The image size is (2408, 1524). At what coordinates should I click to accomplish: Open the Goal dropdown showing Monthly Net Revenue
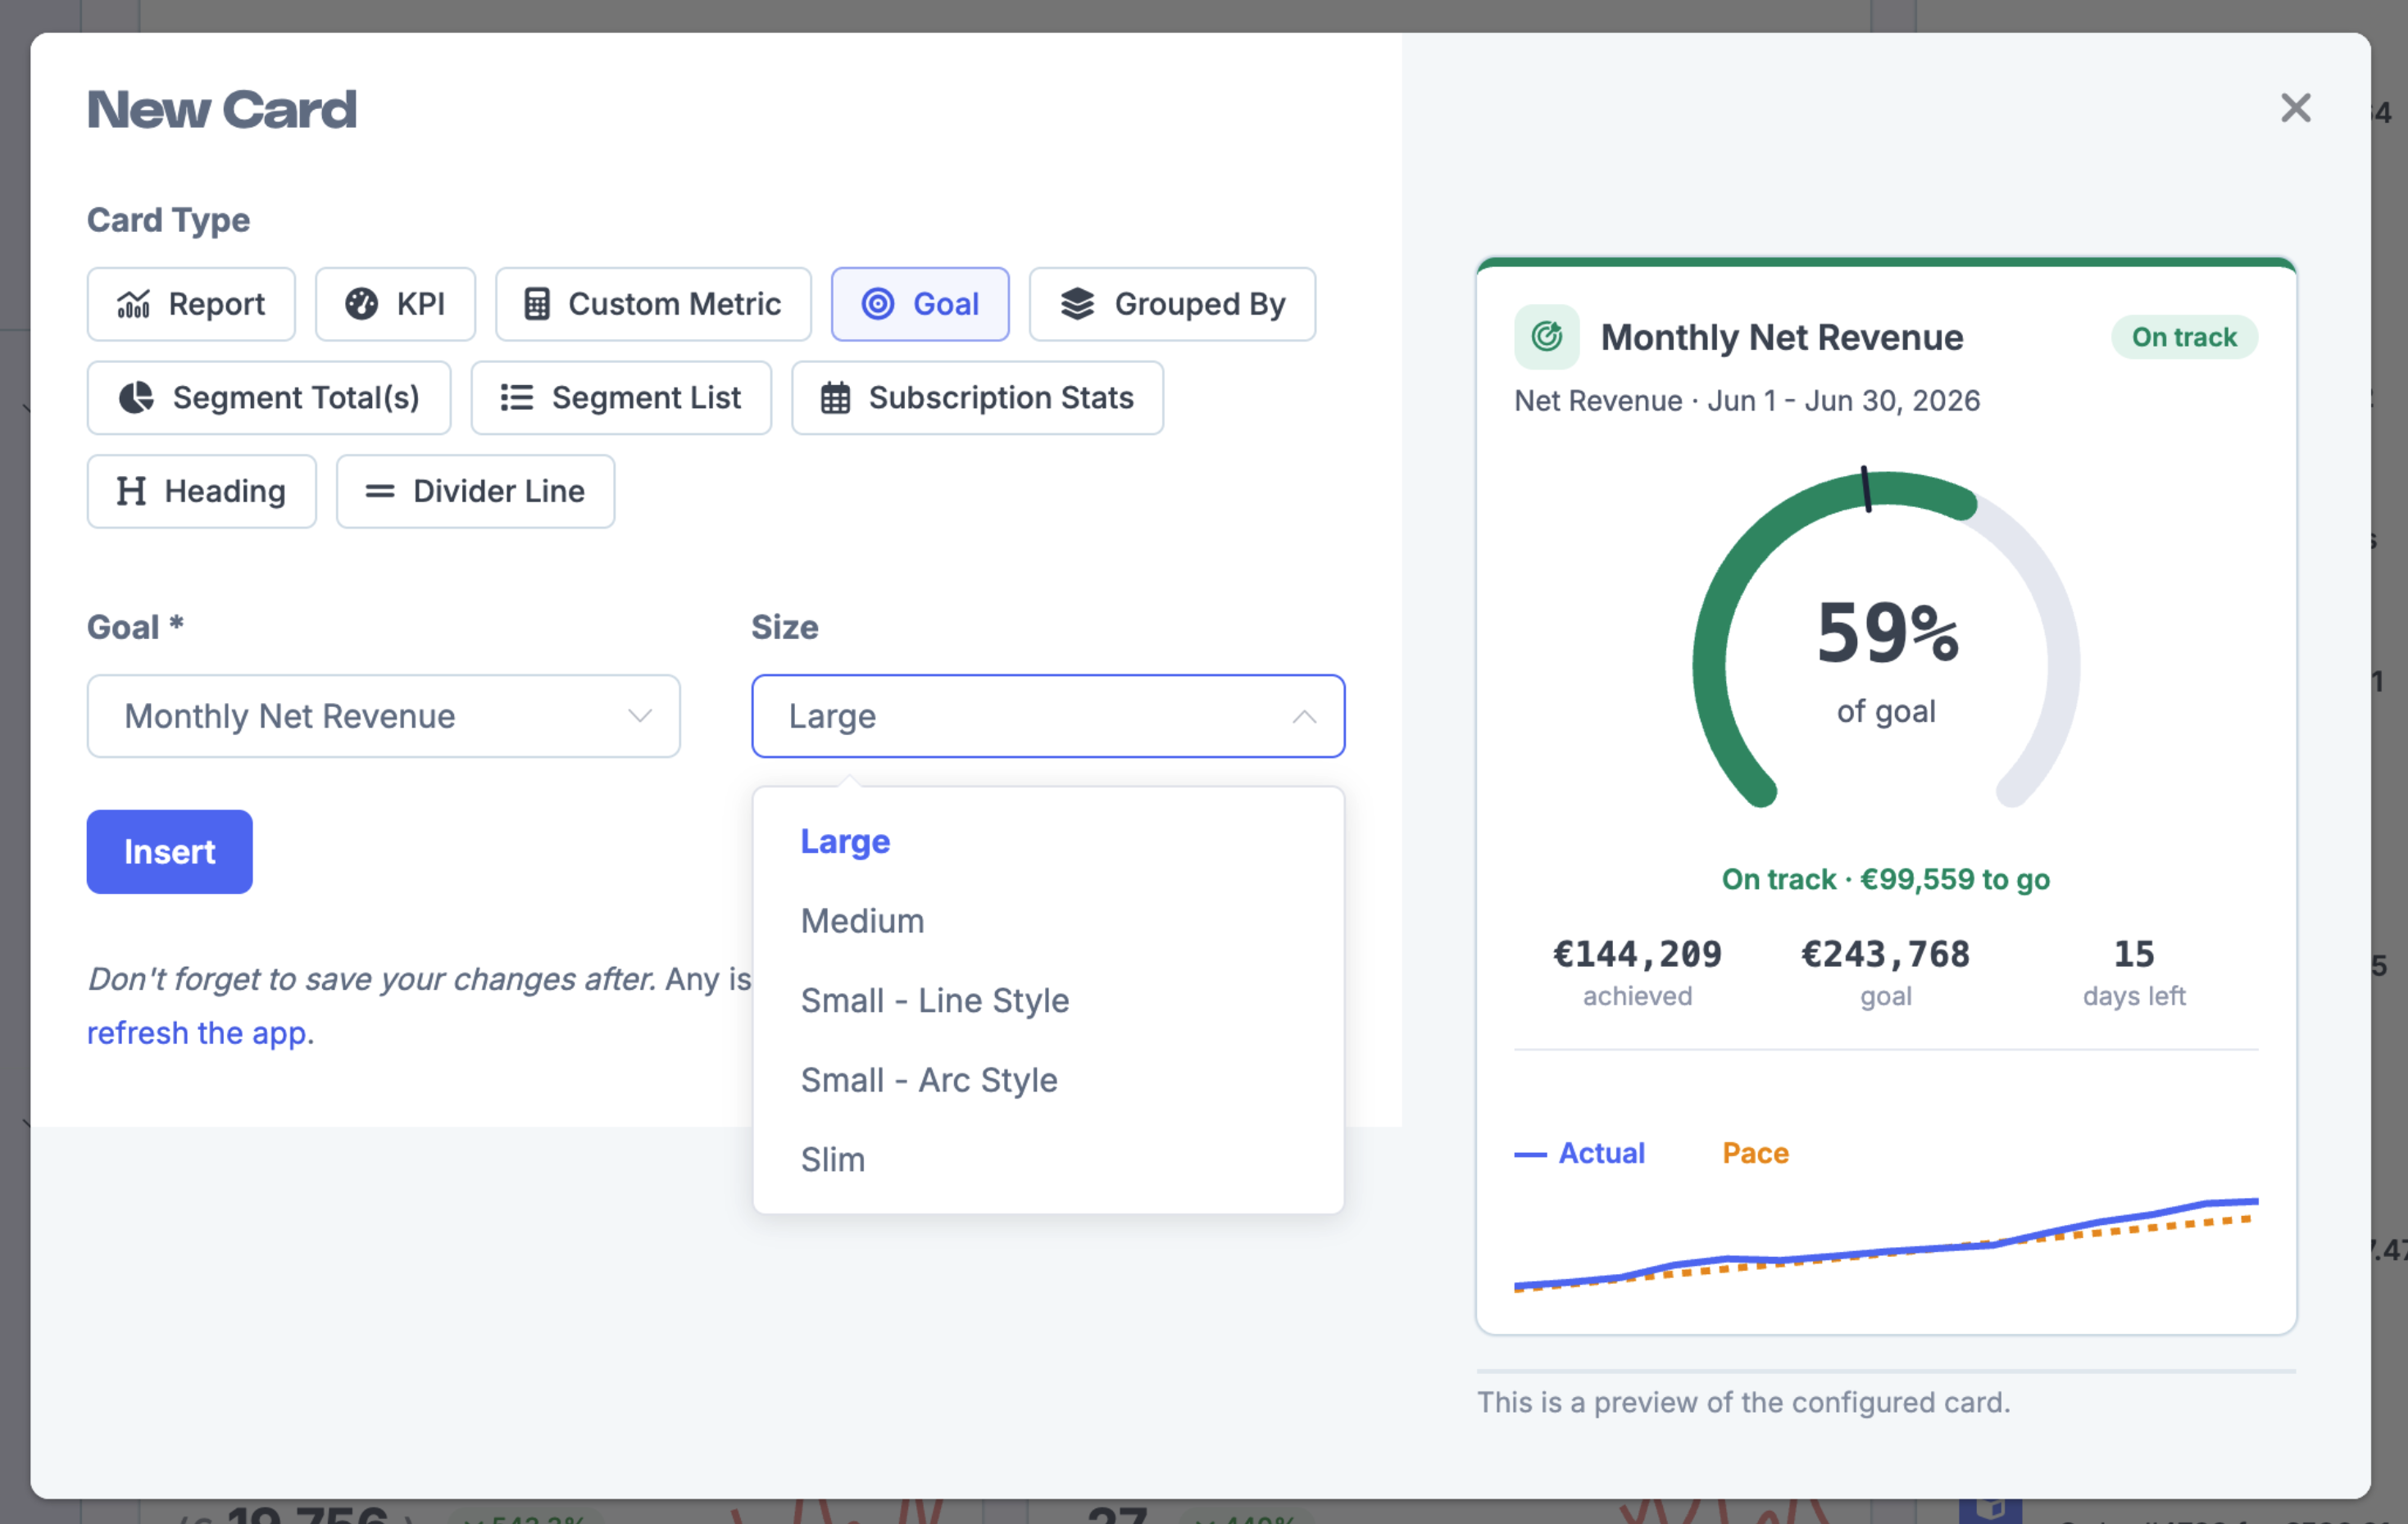(x=383, y=716)
